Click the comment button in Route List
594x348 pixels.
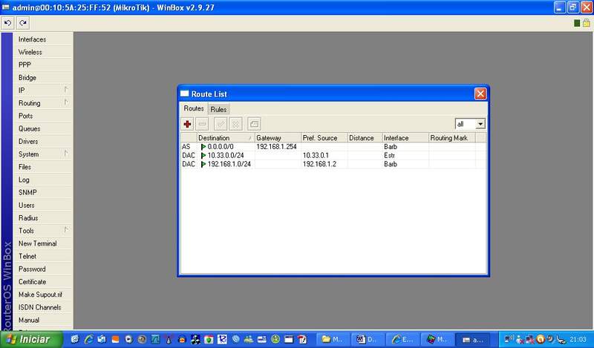[254, 124]
